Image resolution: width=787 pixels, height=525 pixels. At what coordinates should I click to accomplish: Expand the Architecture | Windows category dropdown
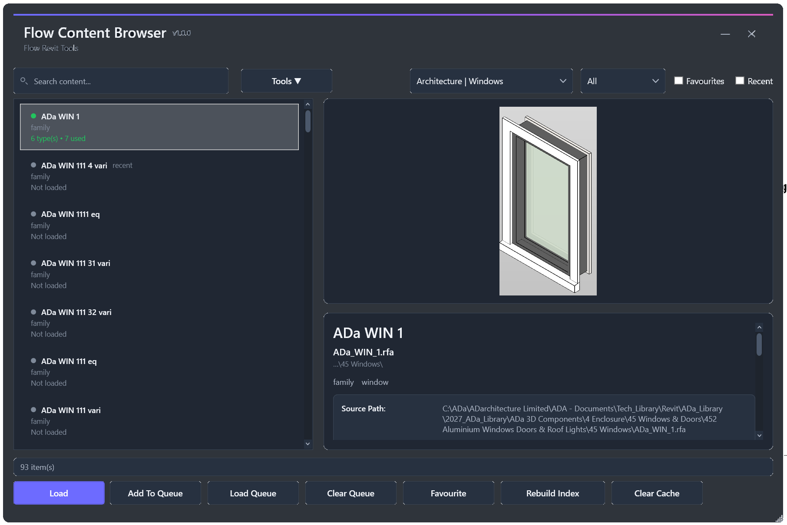[491, 81]
